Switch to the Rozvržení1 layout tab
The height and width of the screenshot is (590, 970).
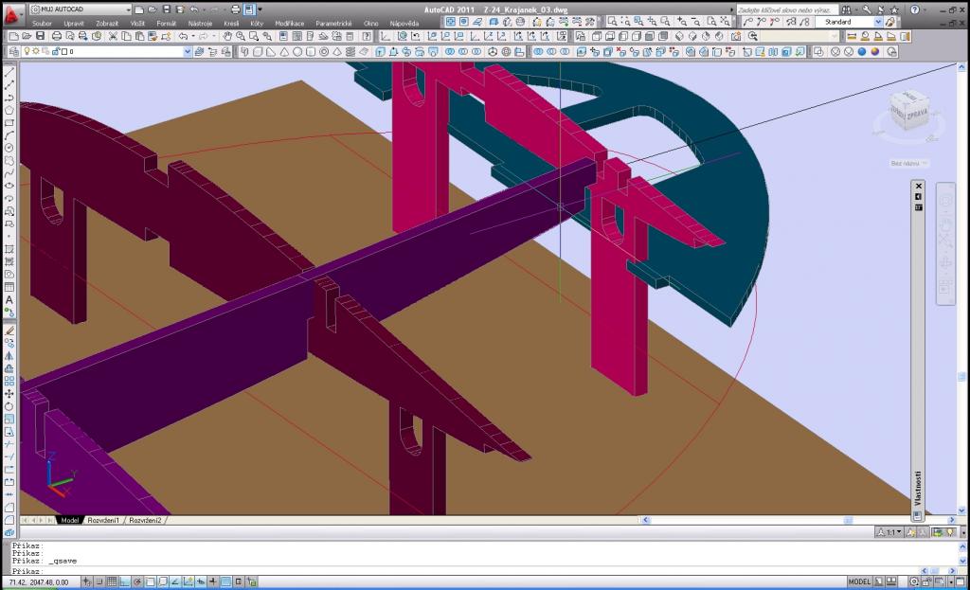(104, 520)
